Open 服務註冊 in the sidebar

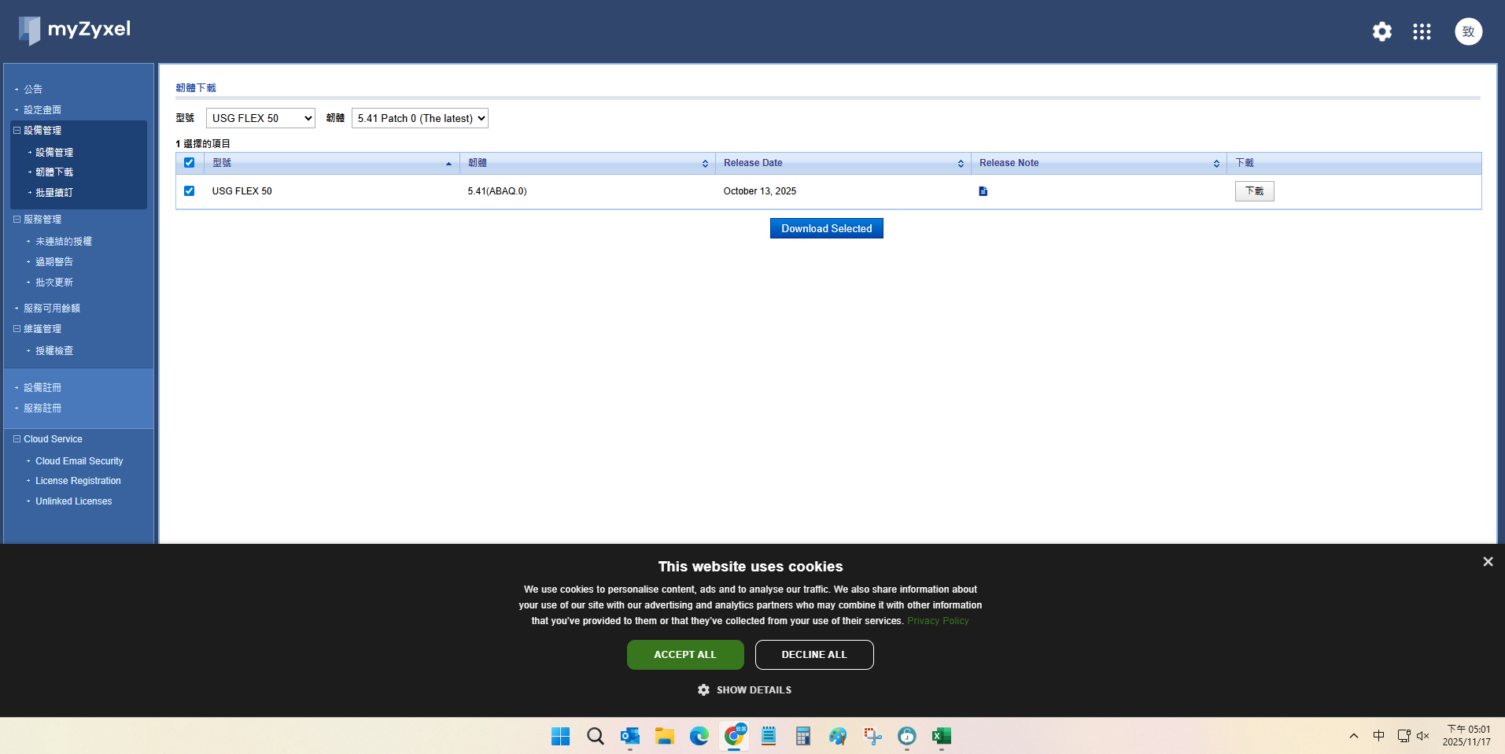point(42,408)
